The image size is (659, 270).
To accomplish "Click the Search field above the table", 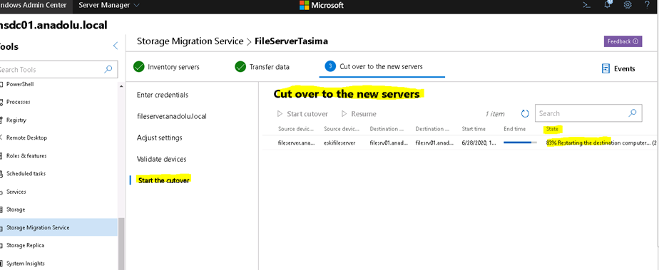I will click(588, 113).
